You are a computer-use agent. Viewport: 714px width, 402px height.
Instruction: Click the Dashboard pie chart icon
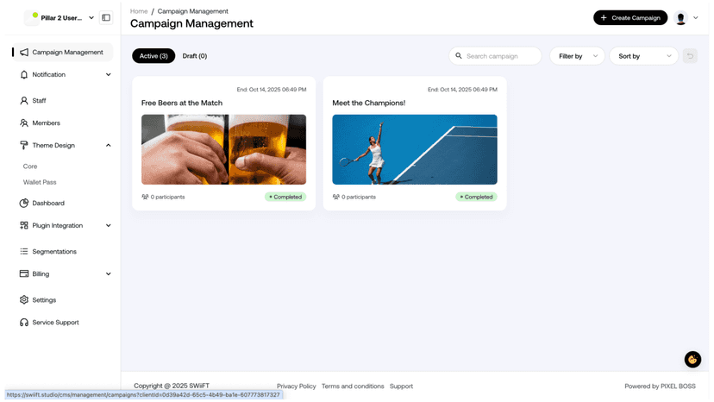tap(24, 204)
